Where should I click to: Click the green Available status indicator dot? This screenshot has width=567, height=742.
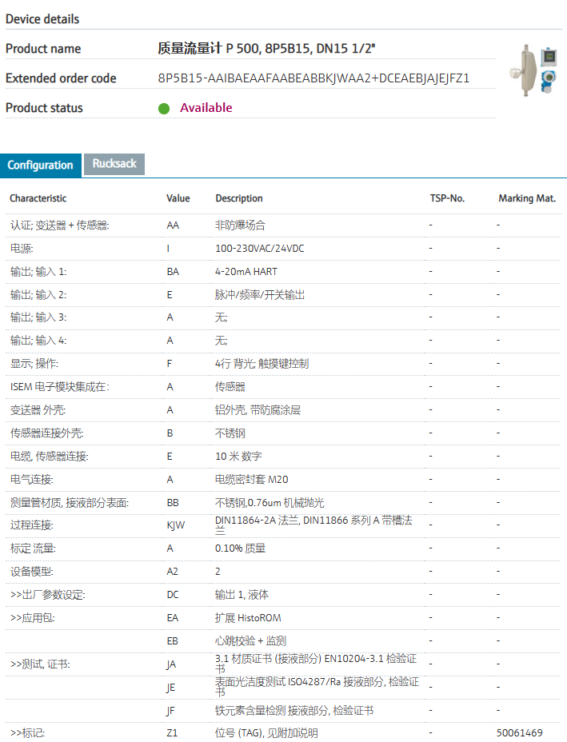[x=164, y=109]
